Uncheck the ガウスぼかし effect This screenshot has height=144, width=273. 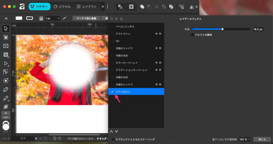point(113,92)
